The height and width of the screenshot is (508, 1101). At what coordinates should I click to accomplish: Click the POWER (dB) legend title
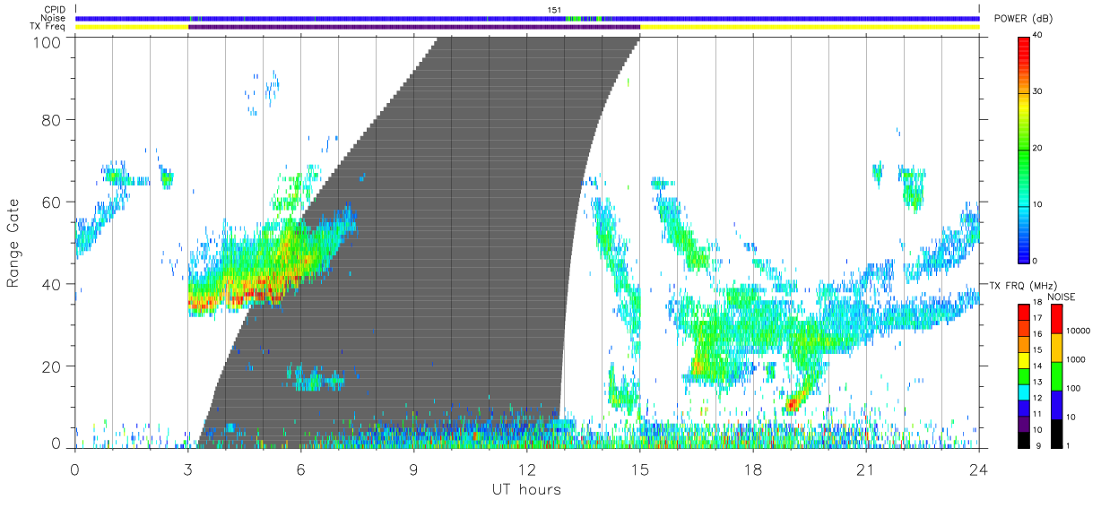coord(1021,20)
